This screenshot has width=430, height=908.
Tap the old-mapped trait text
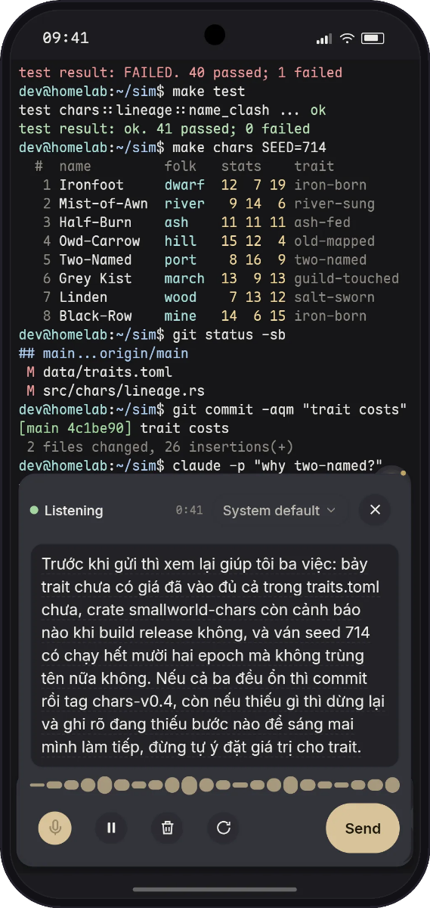point(335,241)
